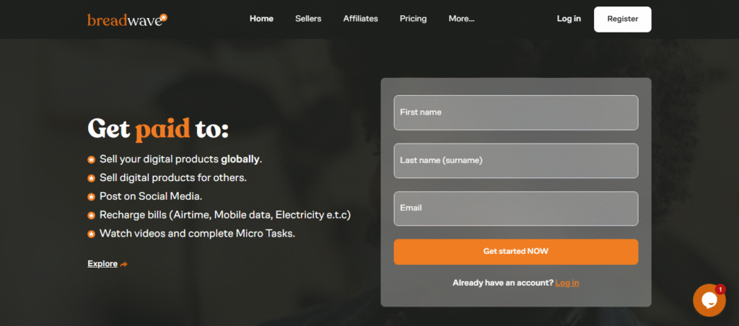Select the Email input field
The height and width of the screenshot is (326, 739).
point(515,208)
